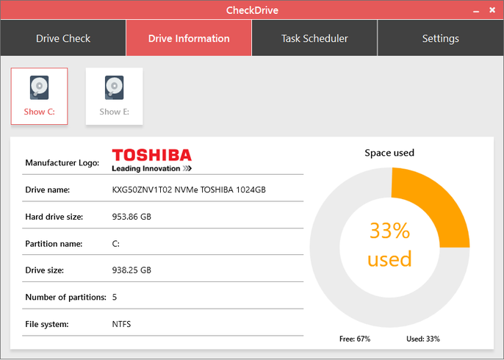Click the Used: 33% legend label
The image size is (504, 360).
423,339
